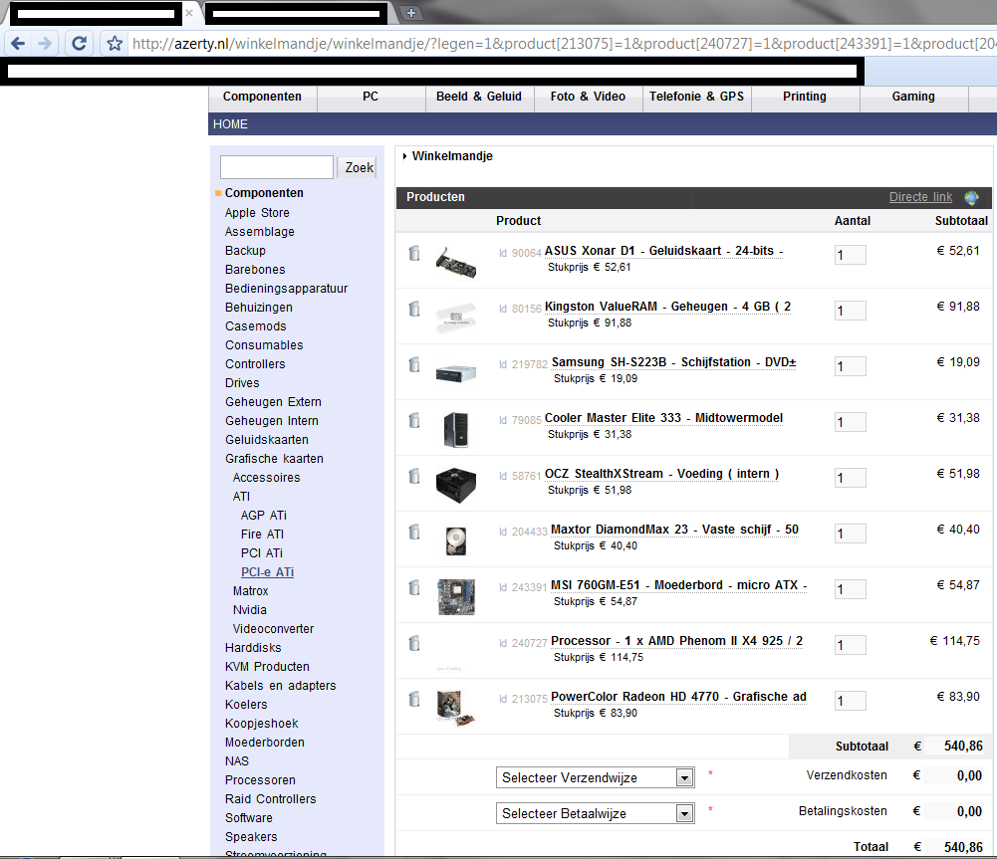997x859 pixels.
Task: Open MSI motherboard thumbnail
Action: [x=456, y=596]
